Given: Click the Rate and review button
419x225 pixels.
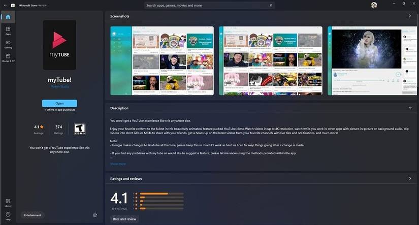Looking at the screenshot, I should 124,219.
